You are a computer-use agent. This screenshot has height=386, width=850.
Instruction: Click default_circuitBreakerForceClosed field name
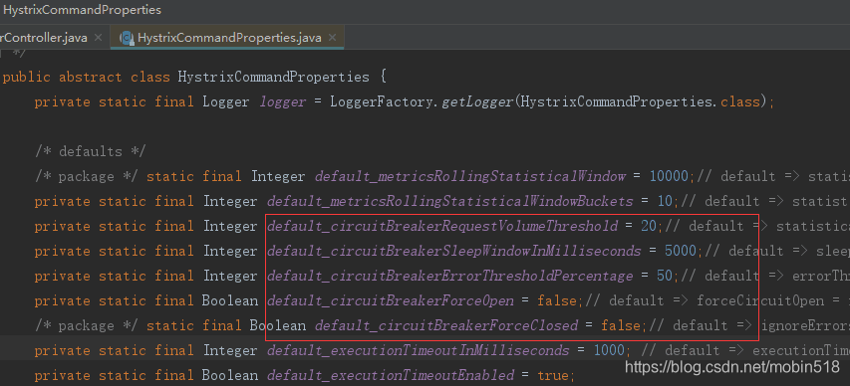click(x=446, y=325)
